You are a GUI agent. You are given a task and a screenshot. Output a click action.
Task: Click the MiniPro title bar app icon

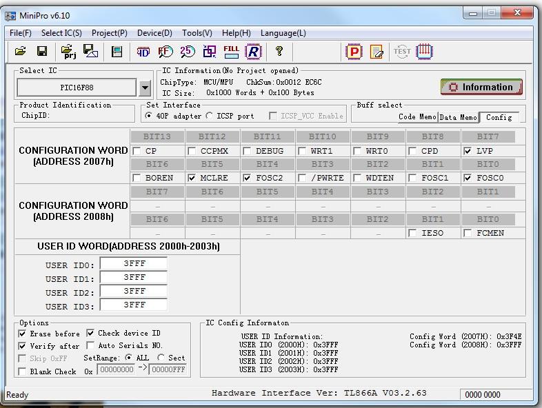click(x=10, y=16)
